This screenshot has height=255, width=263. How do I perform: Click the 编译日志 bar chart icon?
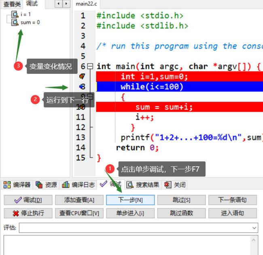66,184
